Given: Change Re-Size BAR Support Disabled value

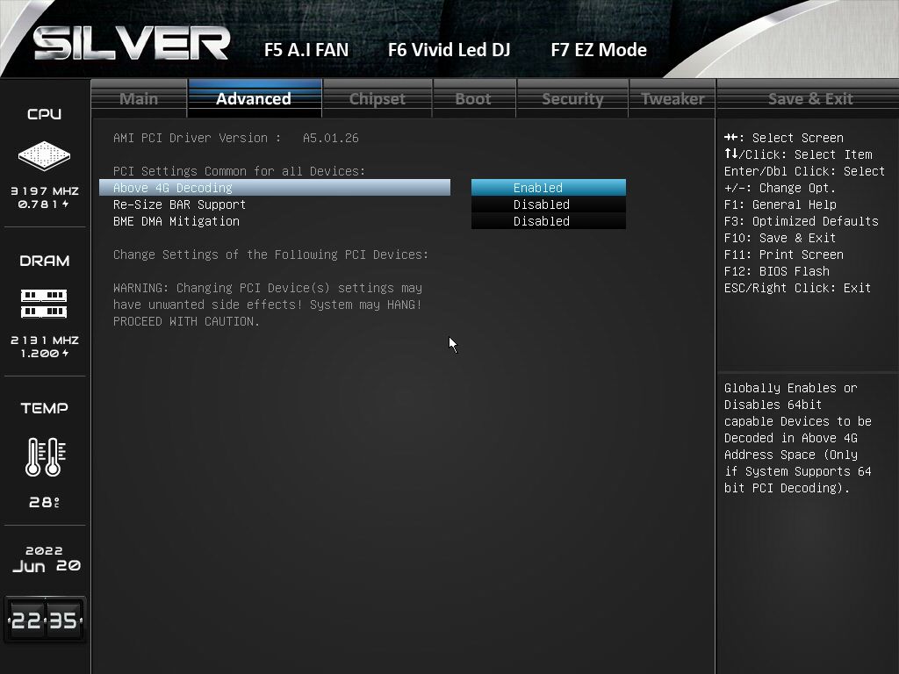Looking at the screenshot, I should click(549, 204).
